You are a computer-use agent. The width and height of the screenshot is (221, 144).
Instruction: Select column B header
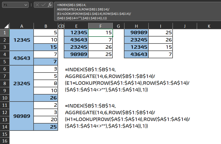tap(46, 26)
